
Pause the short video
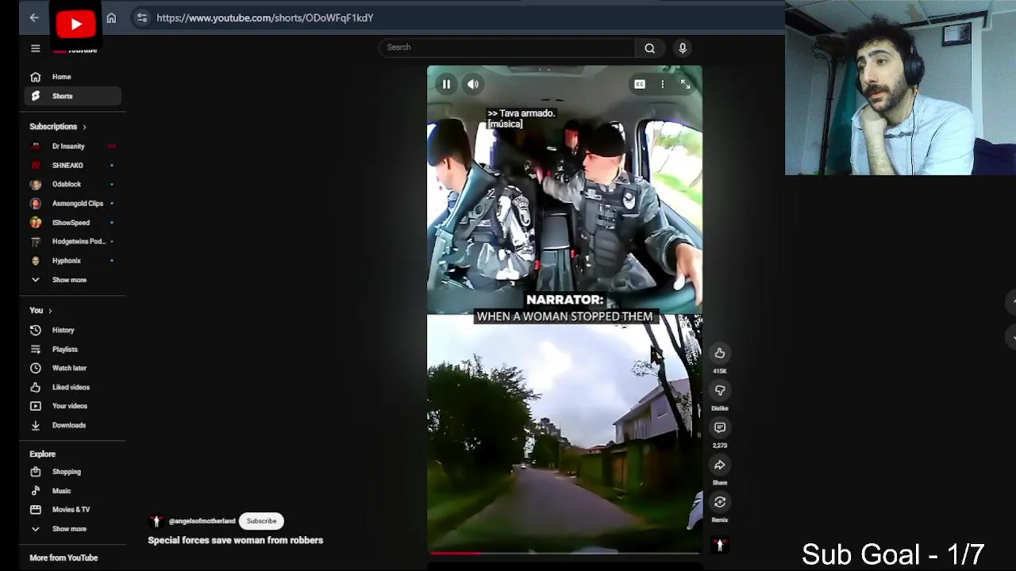tap(446, 84)
